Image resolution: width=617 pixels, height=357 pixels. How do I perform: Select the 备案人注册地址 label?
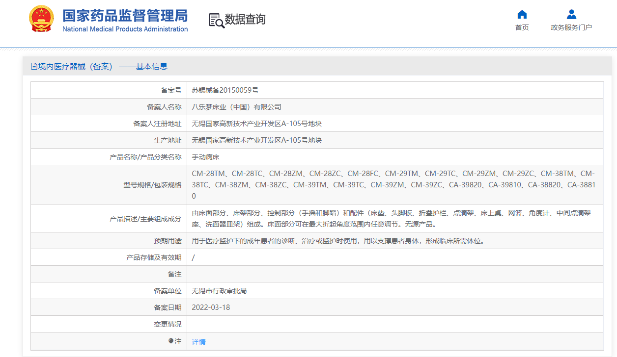pyautogui.click(x=157, y=124)
